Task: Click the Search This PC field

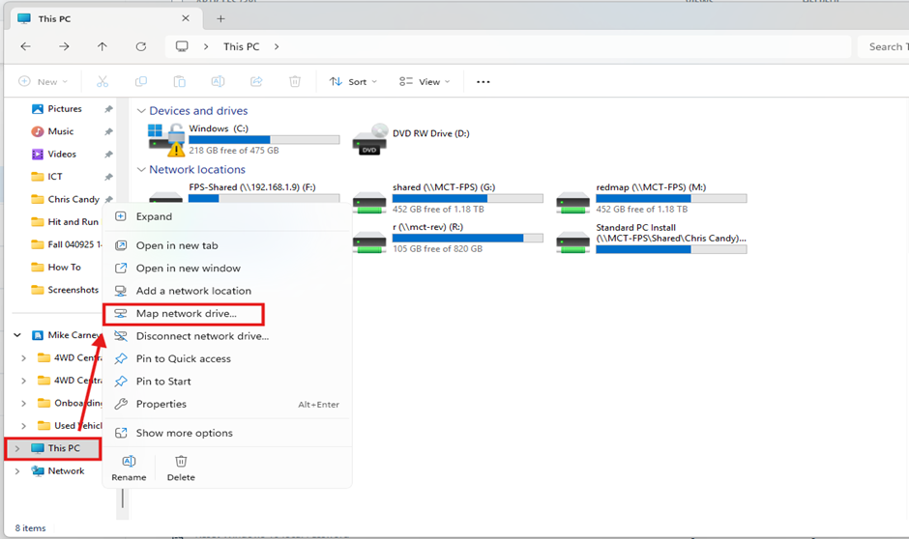Action: (884, 47)
